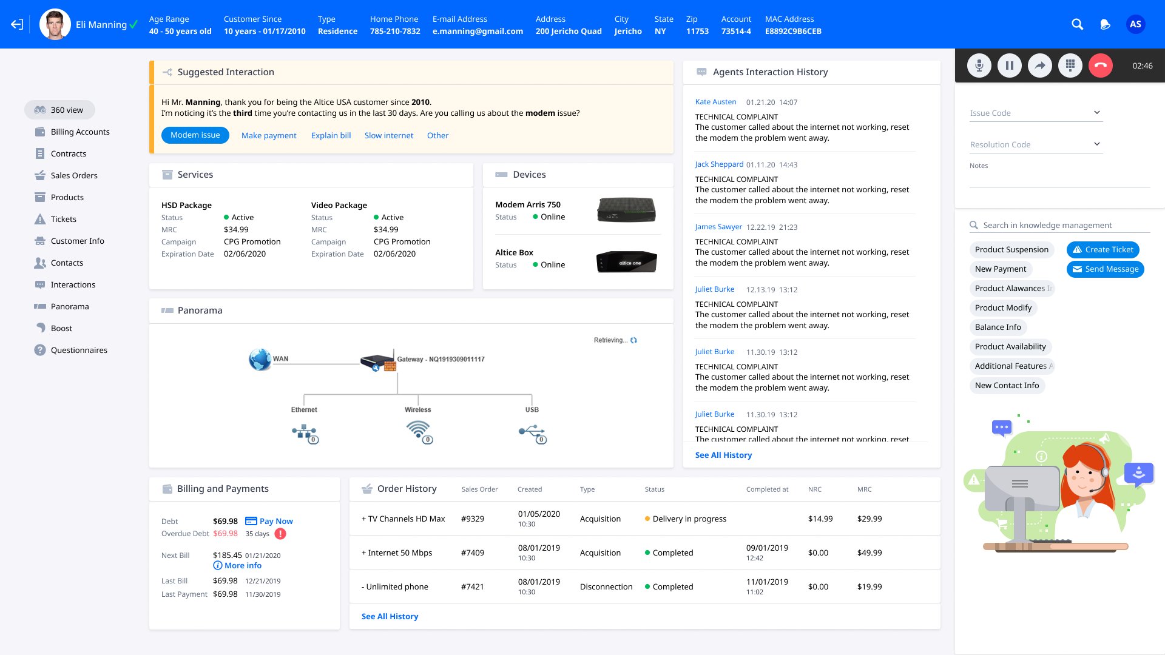Select Balance Info chip
This screenshot has height=655, width=1165.
[x=998, y=327]
